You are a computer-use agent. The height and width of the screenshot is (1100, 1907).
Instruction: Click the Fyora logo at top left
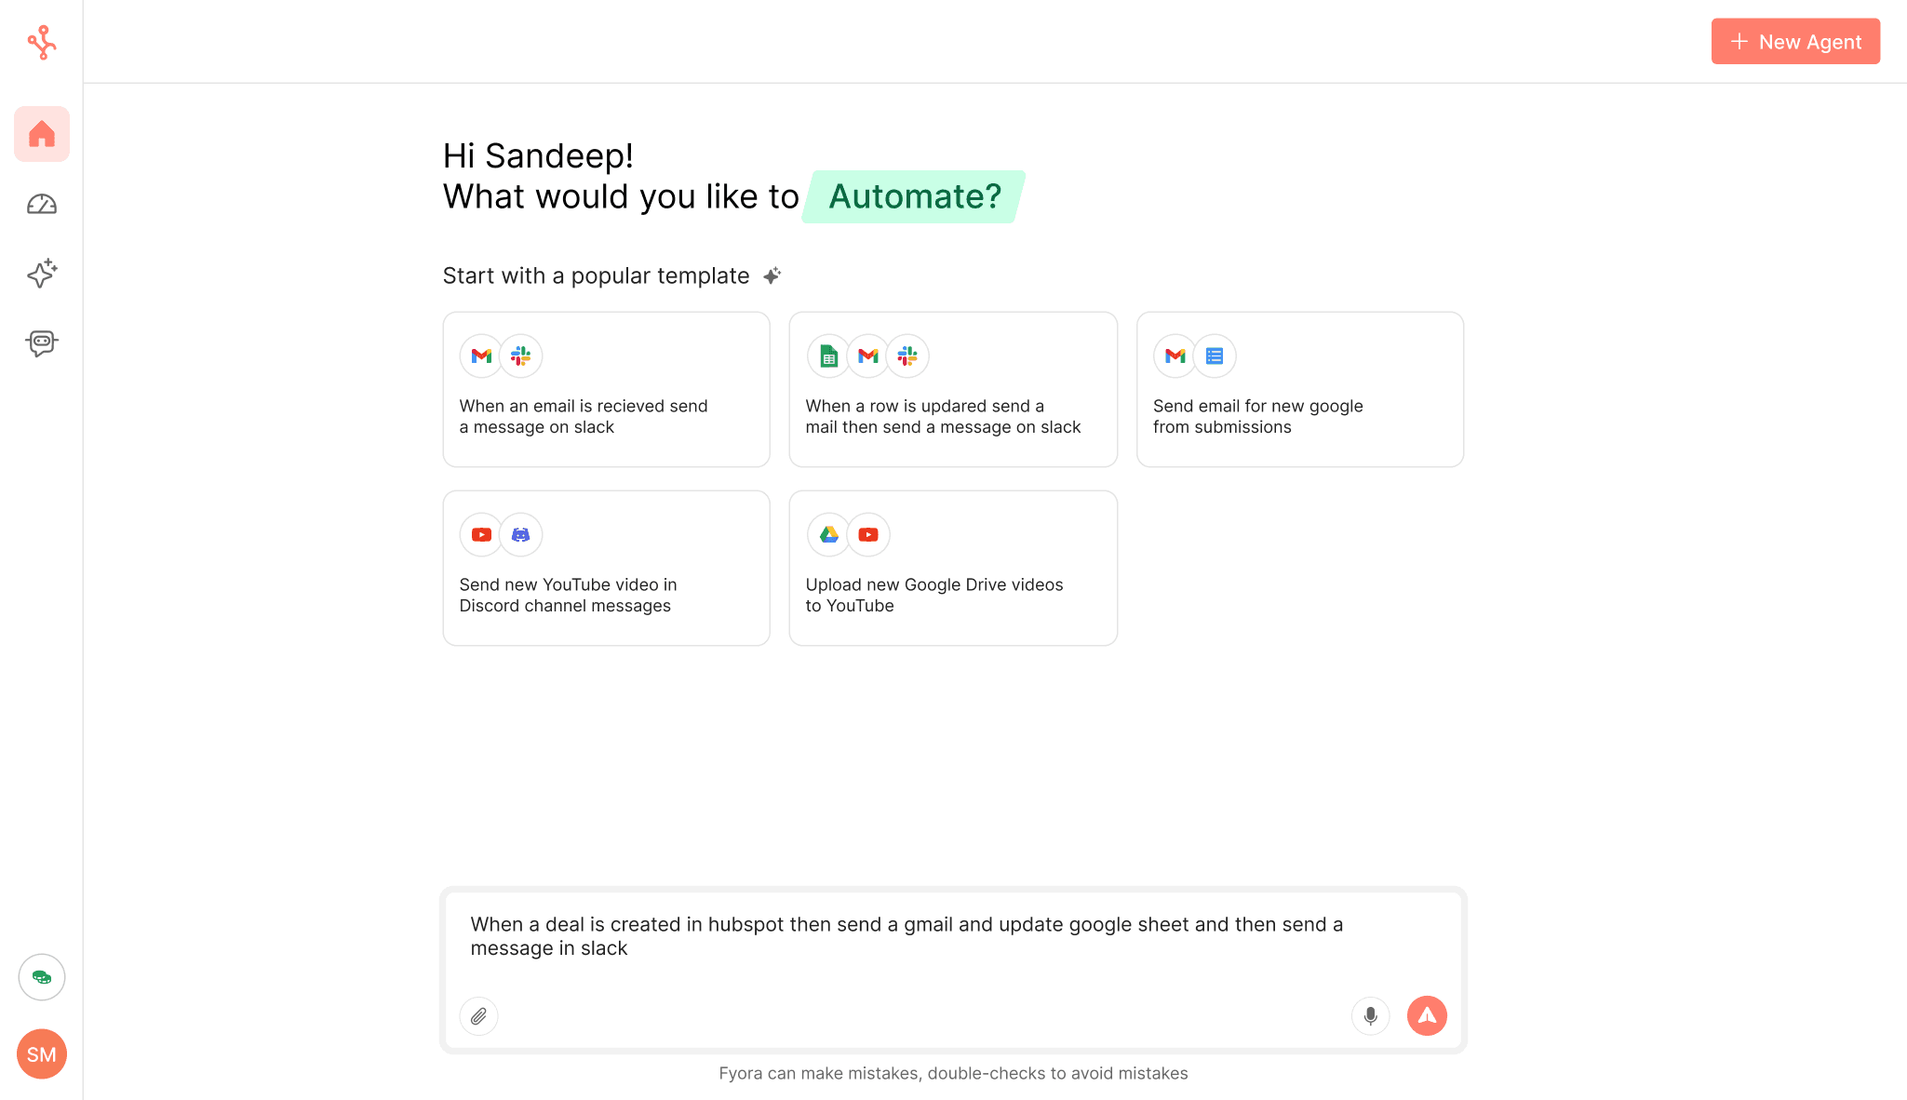click(x=41, y=41)
